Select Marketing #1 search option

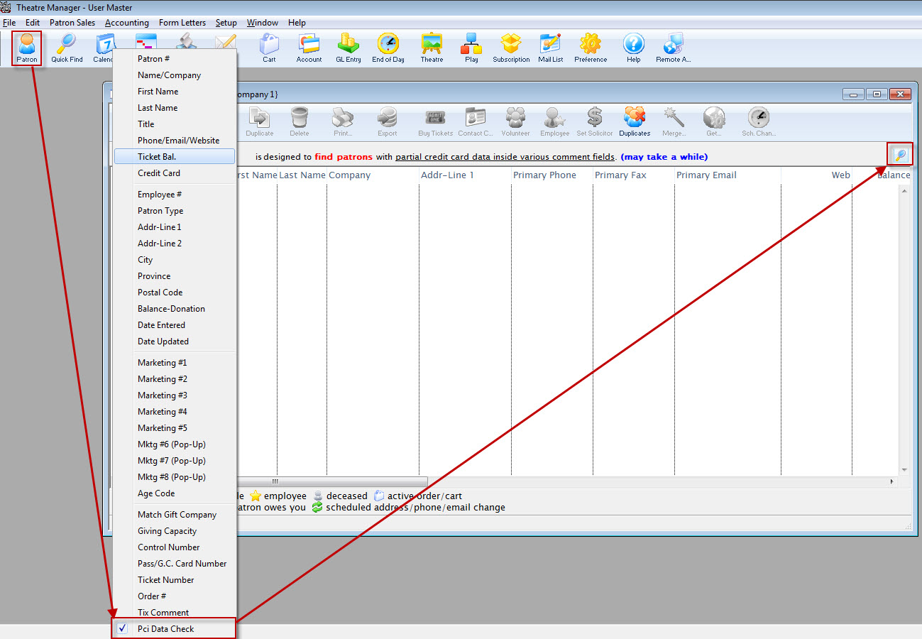tap(174, 363)
